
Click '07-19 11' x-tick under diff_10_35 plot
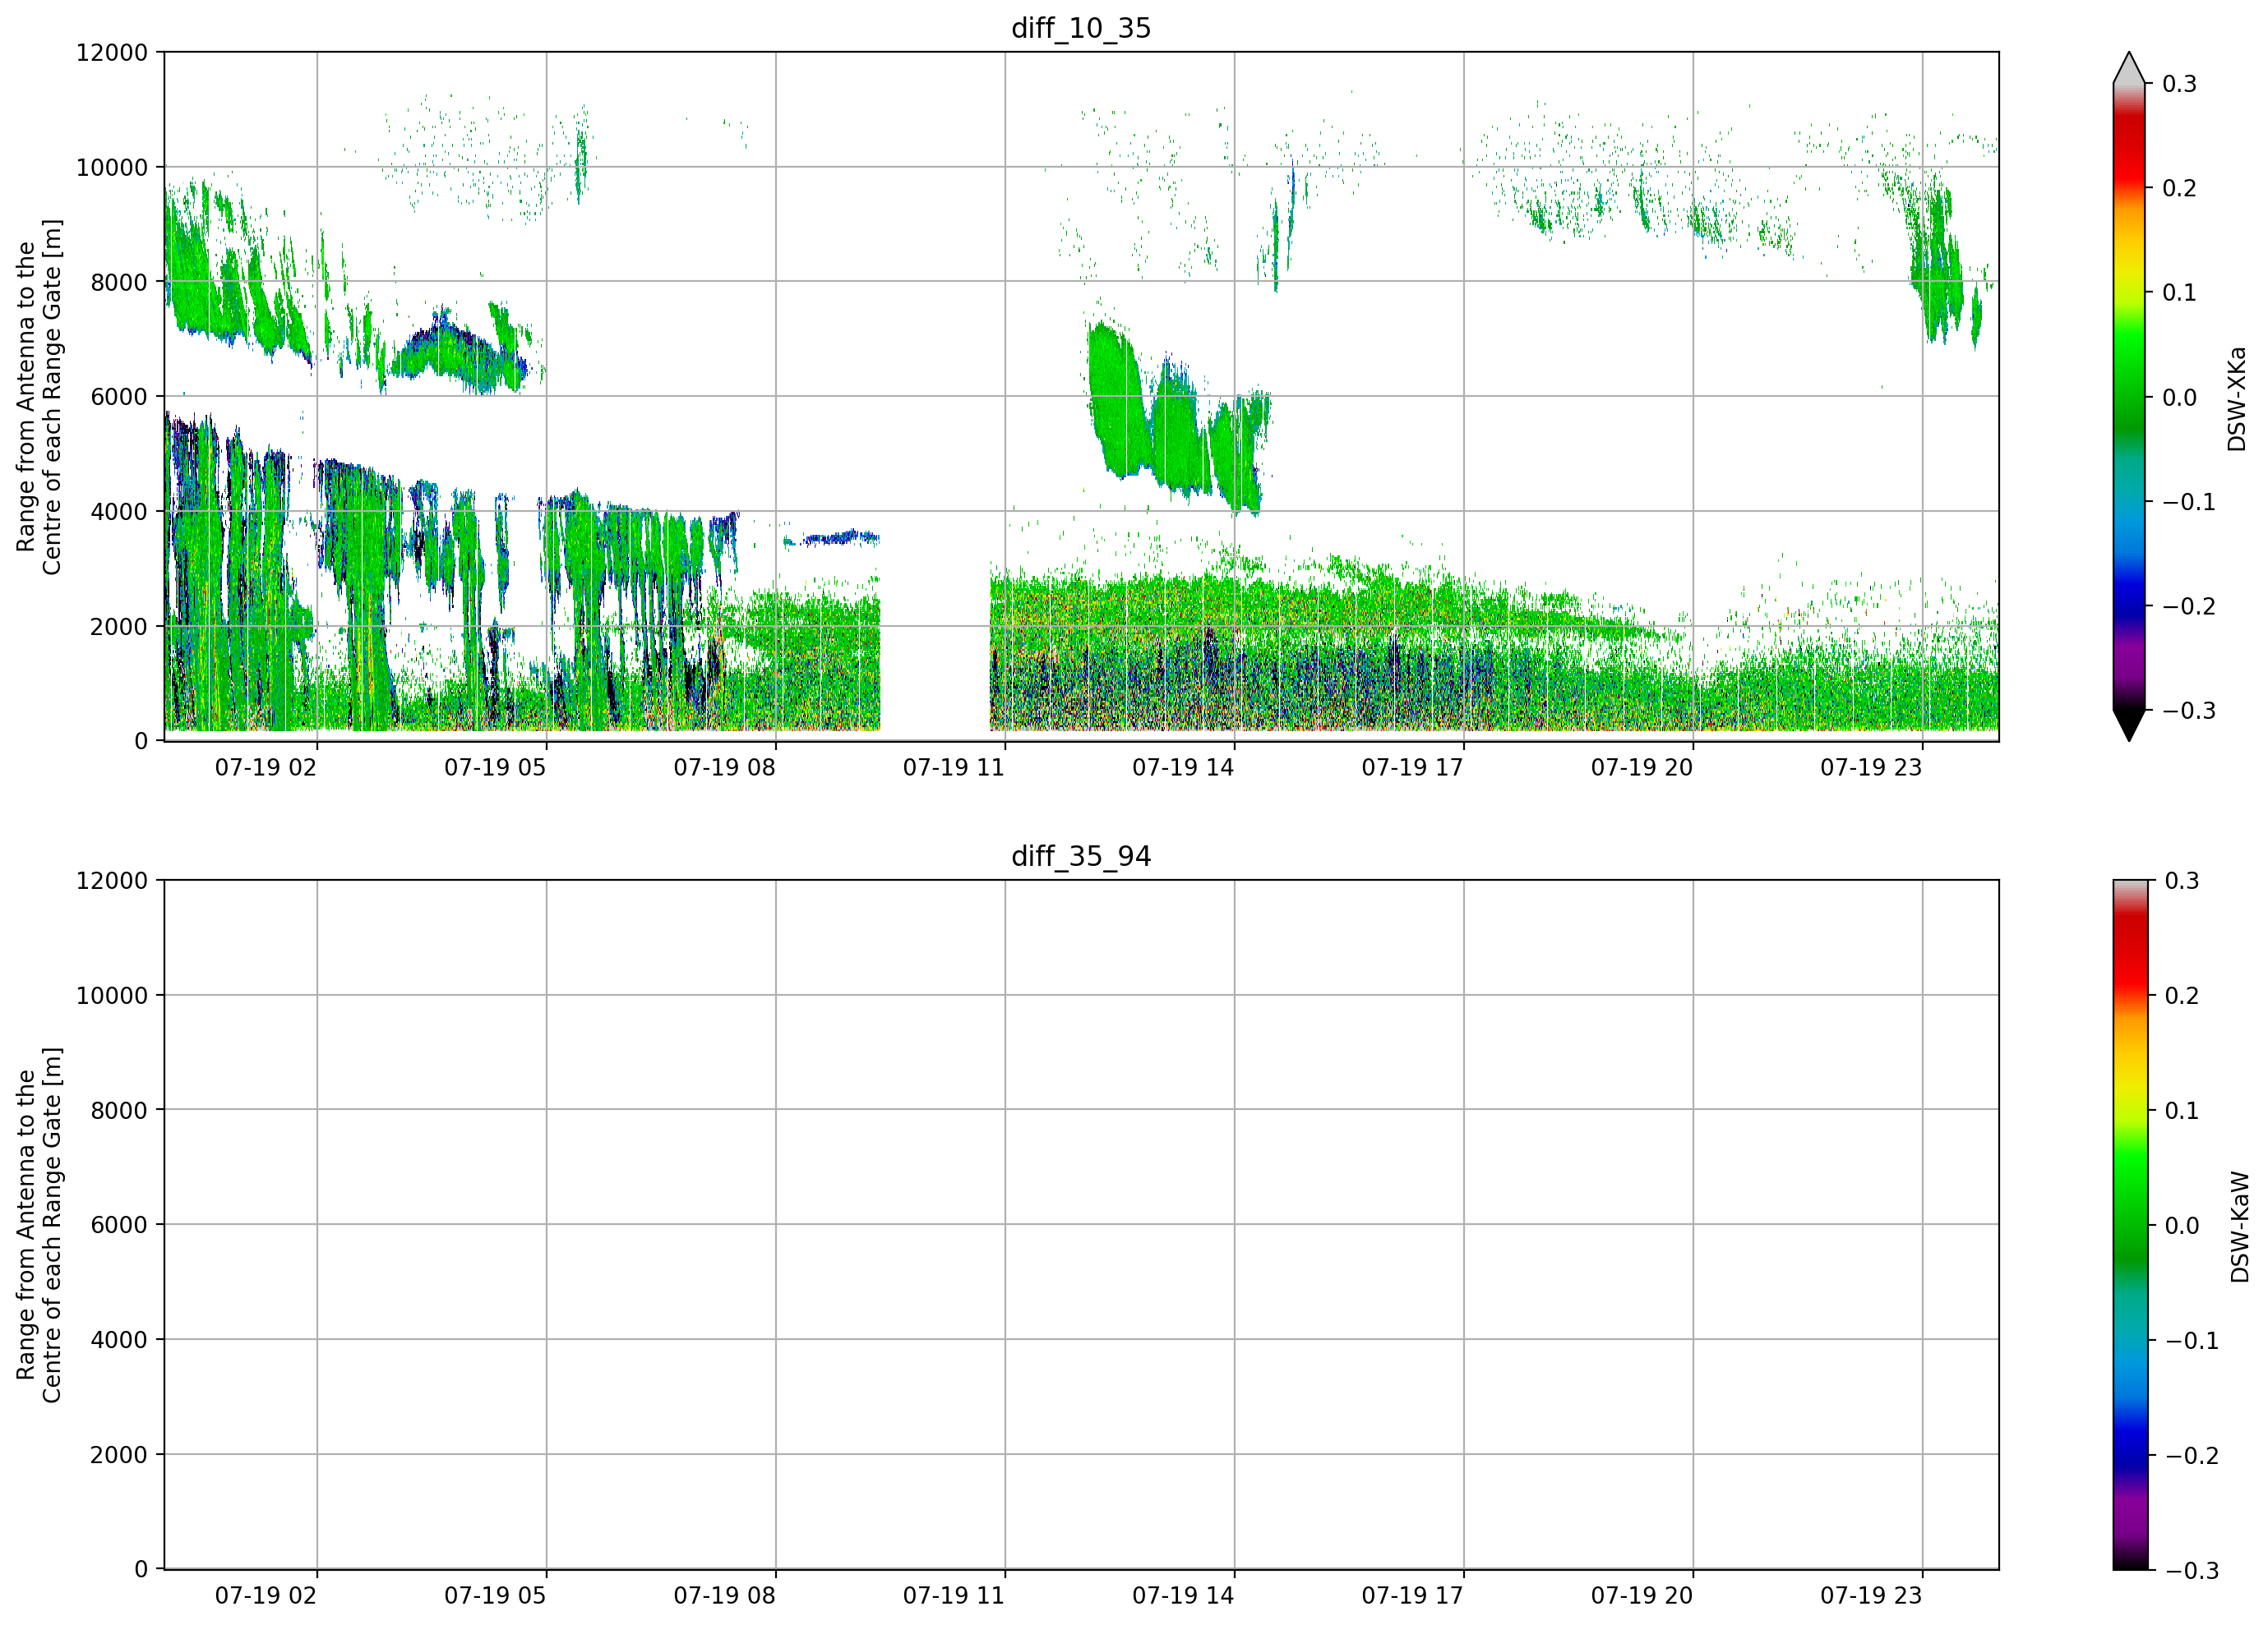pos(954,767)
